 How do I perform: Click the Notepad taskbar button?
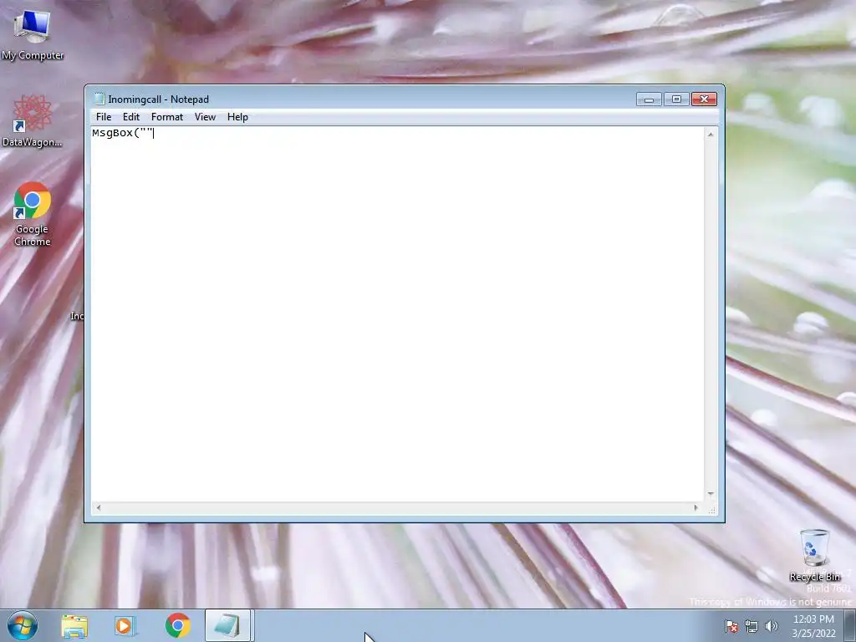pyautogui.click(x=227, y=625)
